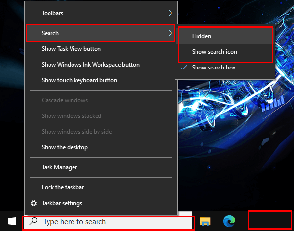Screen dimensions: 294x231
Task: Select Show windows side by side
Action: pos(76,132)
